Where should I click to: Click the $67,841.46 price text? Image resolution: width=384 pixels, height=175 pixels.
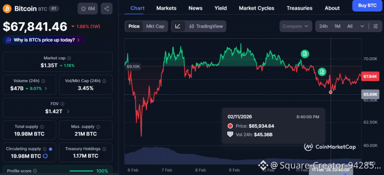point(35,26)
